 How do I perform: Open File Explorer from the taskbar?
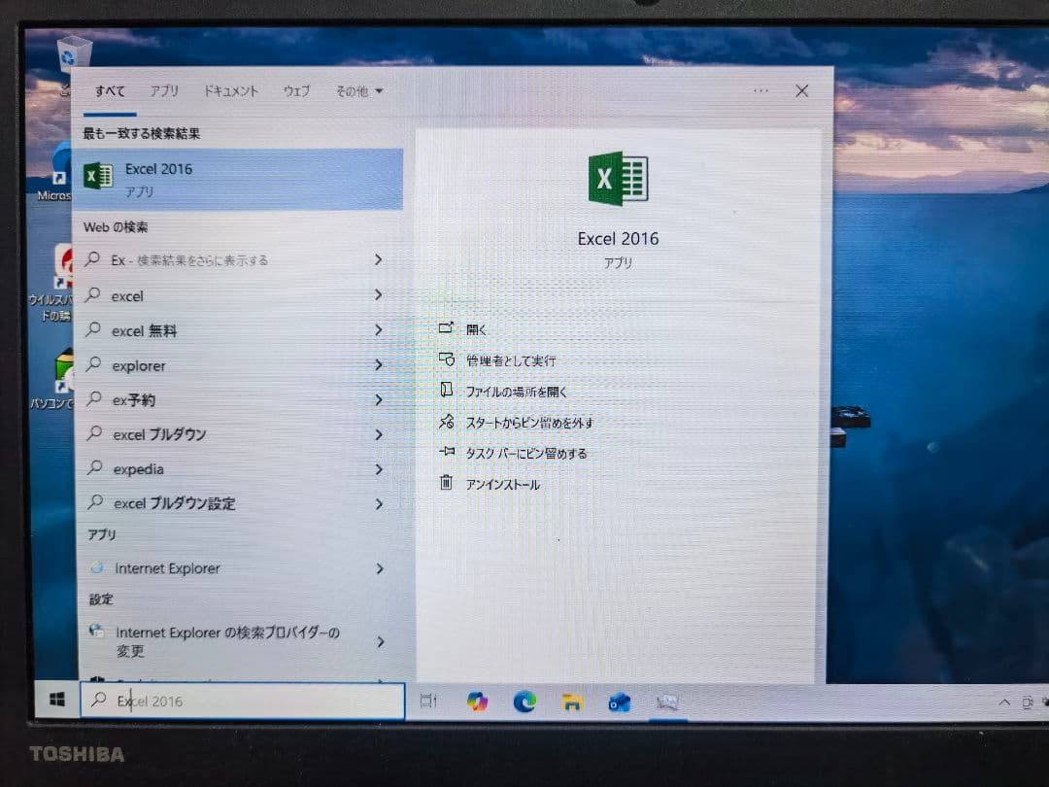point(571,701)
